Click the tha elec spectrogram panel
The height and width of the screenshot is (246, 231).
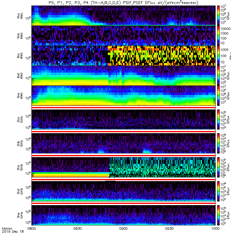(124, 16)
